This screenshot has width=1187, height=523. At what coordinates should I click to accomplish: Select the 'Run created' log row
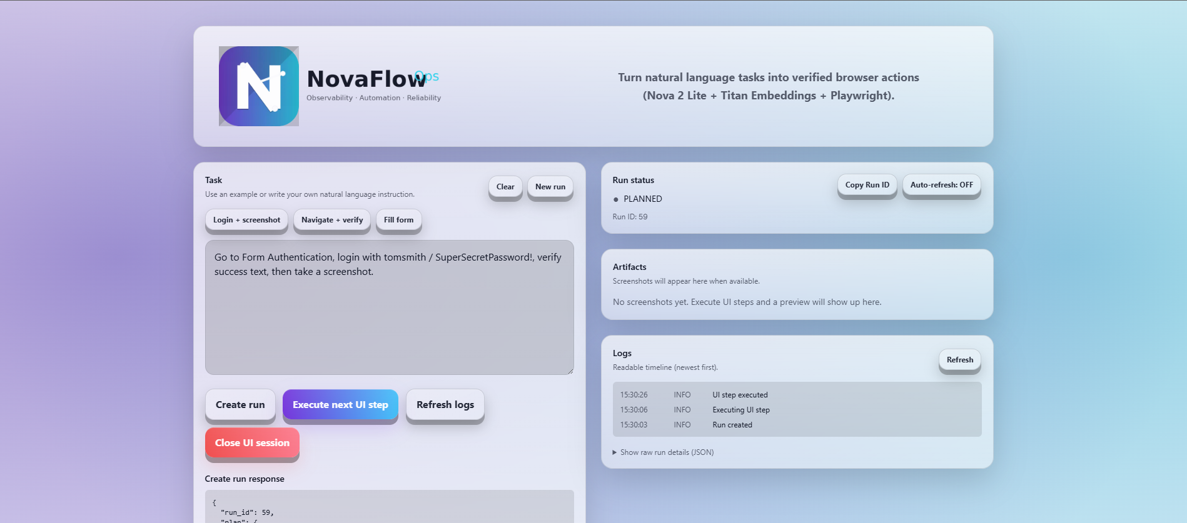coord(797,425)
